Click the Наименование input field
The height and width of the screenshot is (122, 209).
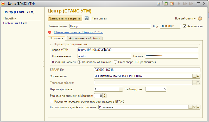click(x=110, y=26)
